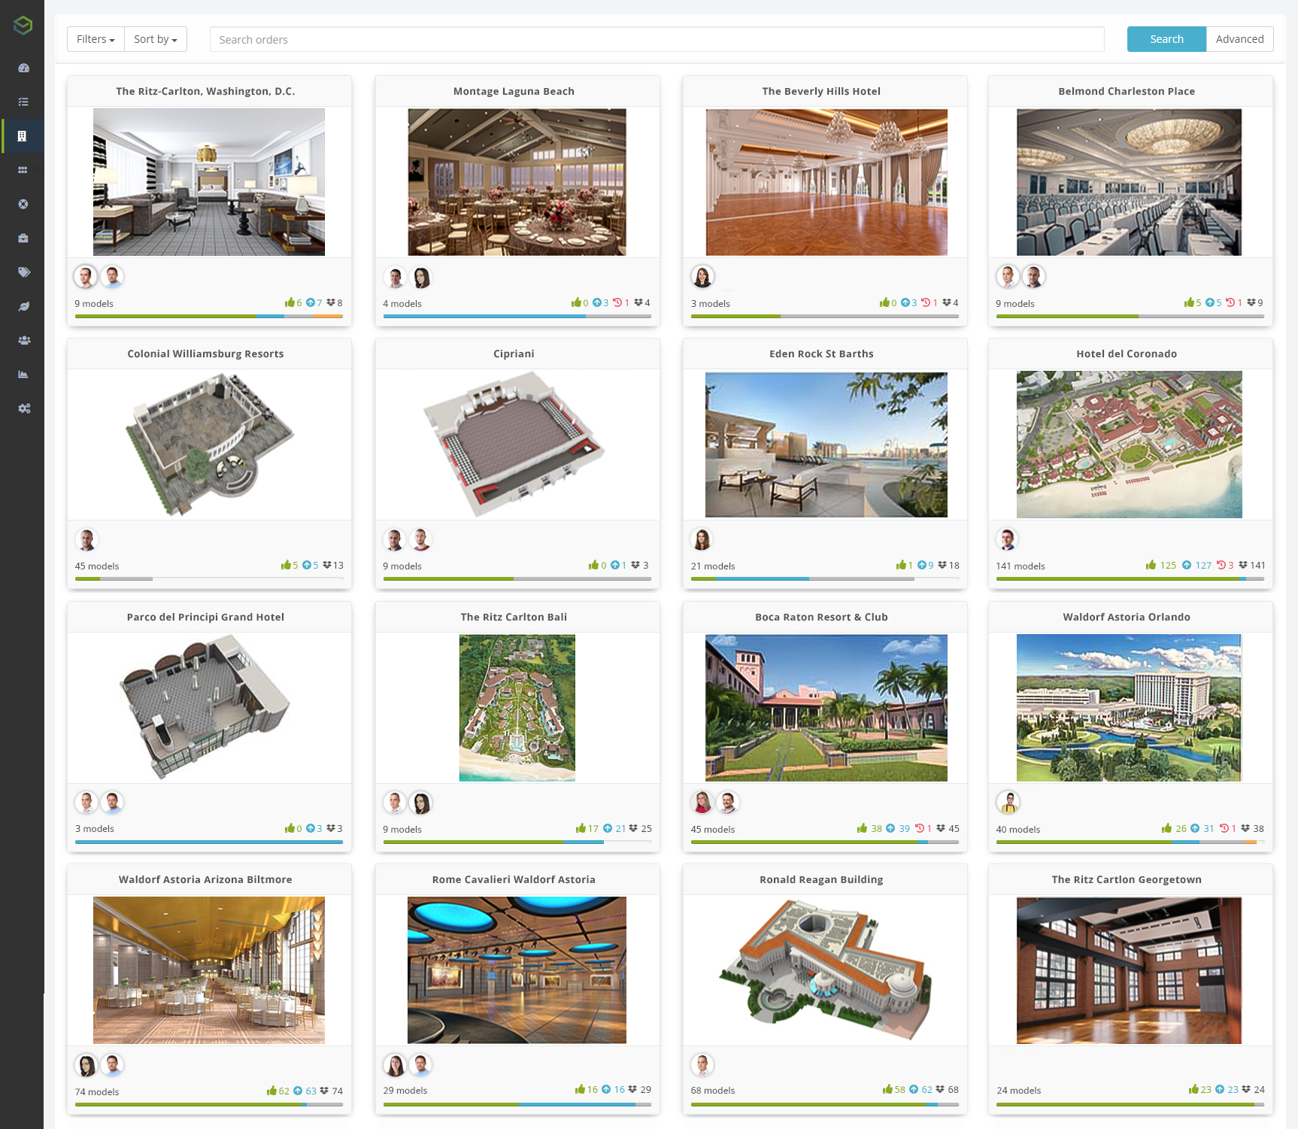Click red revert icon on Hotel del Coronado card
This screenshot has width=1298, height=1129.
1221,565
